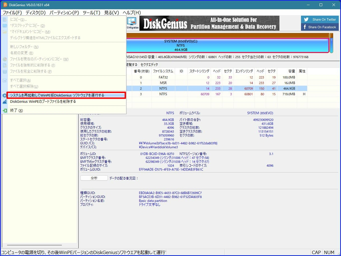The height and width of the screenshot is (256, 341).
Task: Click the Share On Twitter button
Action: click(x=320, y=20)
